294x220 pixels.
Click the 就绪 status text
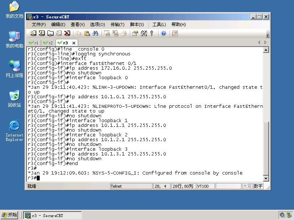pyautogui.click(x=32, y=186)
